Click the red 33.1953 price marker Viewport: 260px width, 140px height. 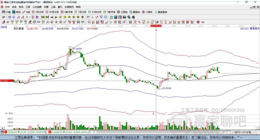click(x=7, y=81)
